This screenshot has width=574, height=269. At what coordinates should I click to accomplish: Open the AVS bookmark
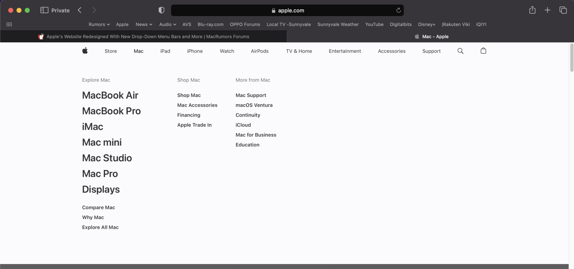coord(187,24)
